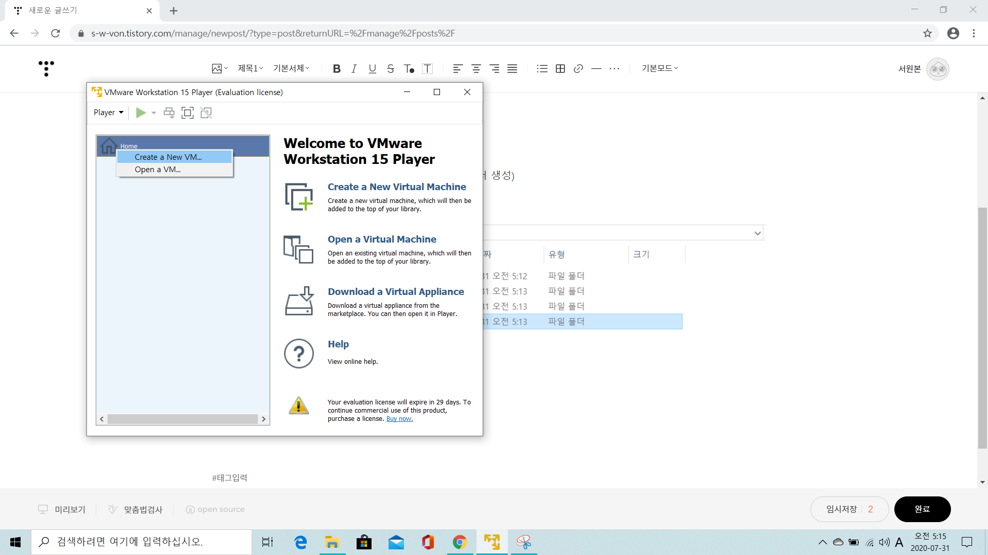Screen dimensions: 988x555
Task: Click the Help link in VMware
Action: [x=338, y=344]
